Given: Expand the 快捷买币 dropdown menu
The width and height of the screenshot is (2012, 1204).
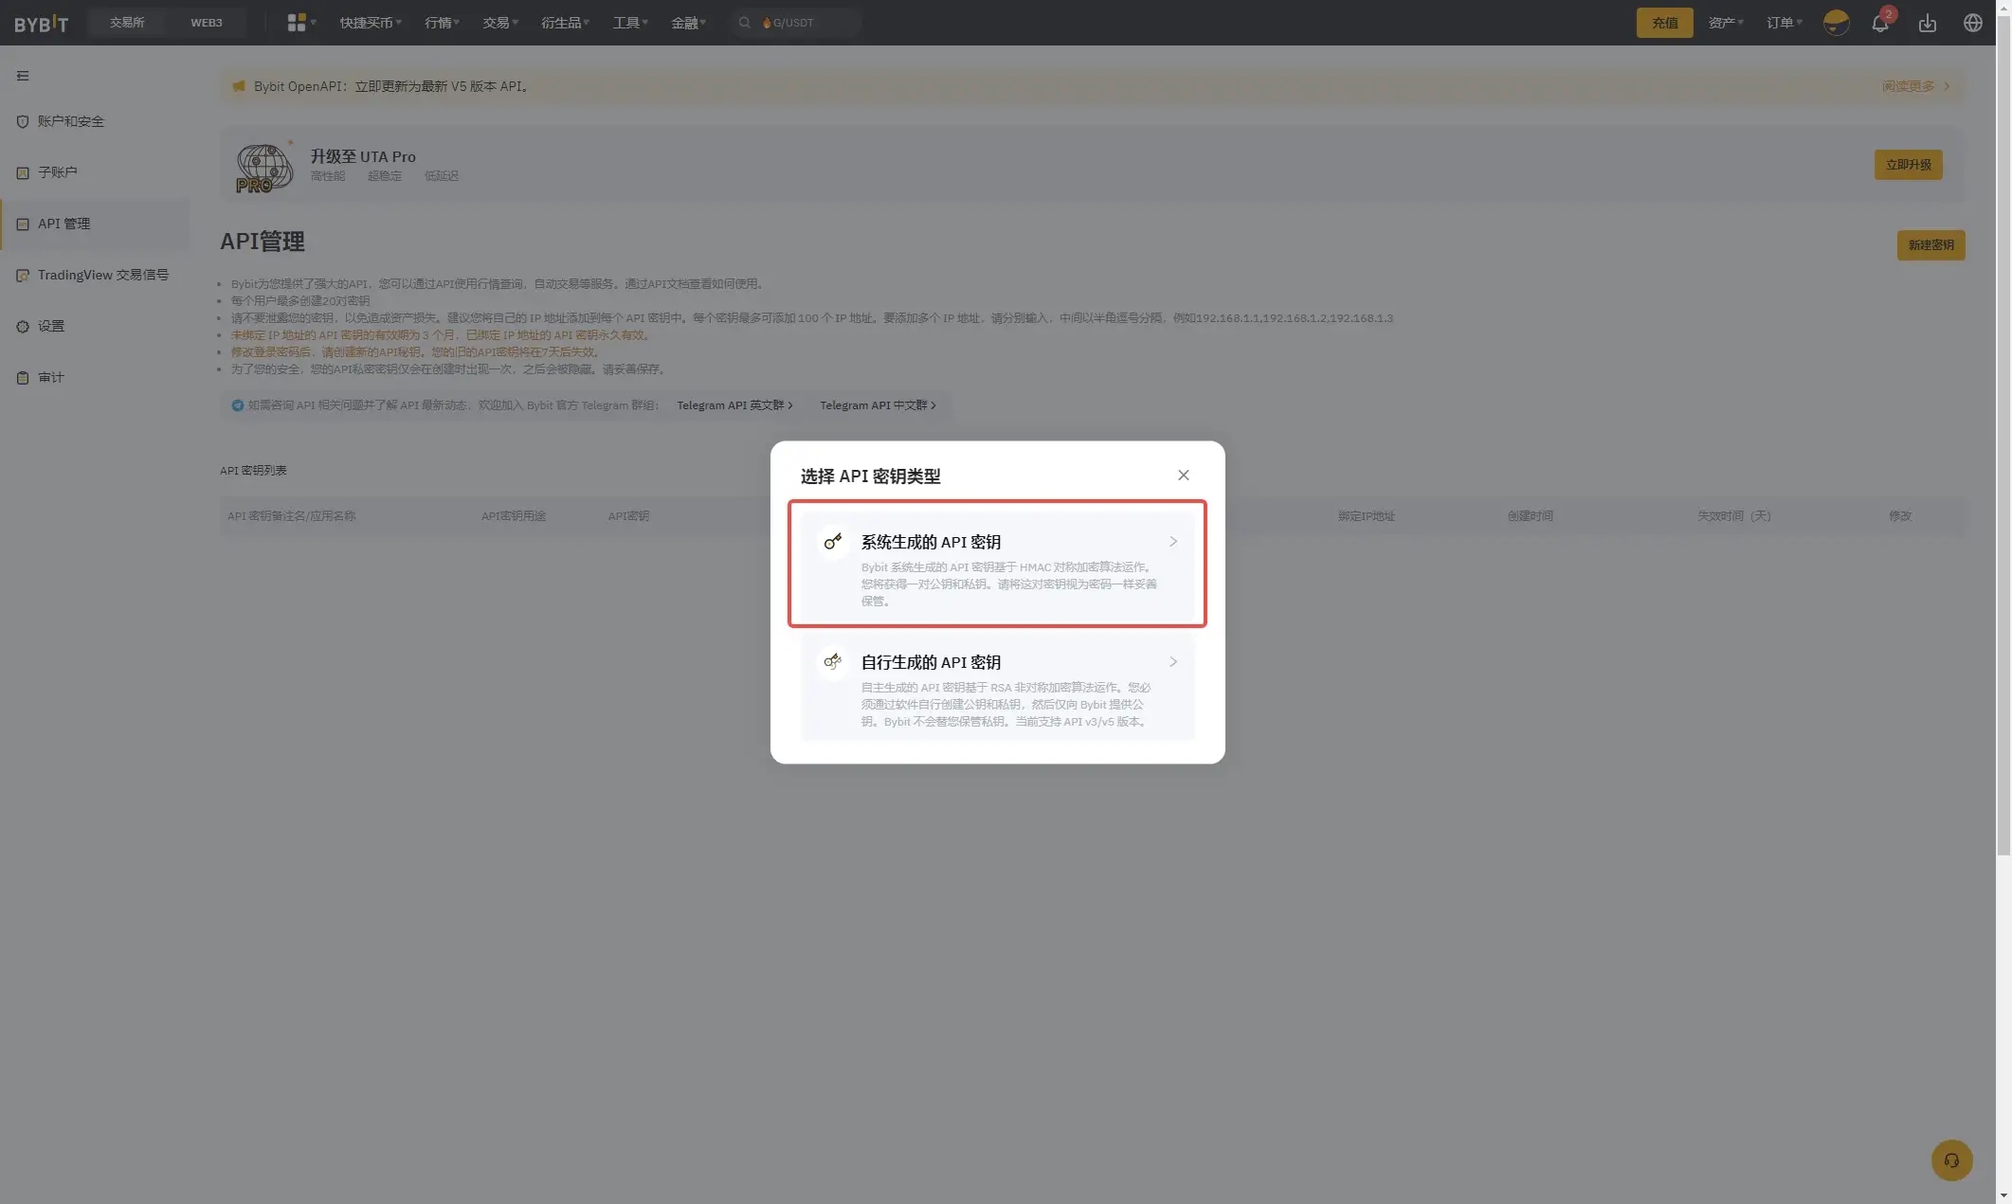Looking at the screenshot, I should click(371, 23).
